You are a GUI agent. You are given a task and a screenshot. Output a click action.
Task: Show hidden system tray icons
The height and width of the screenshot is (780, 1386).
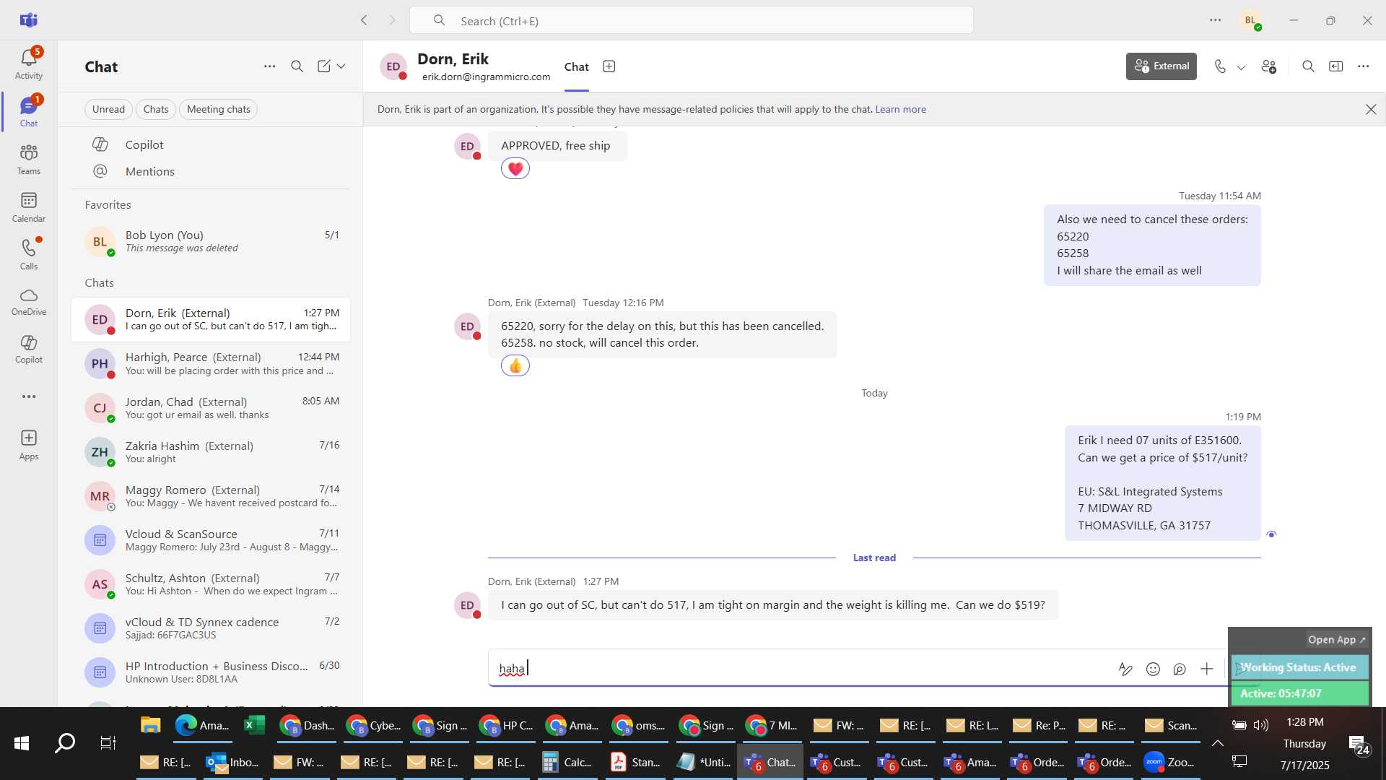pos(1217,742)
